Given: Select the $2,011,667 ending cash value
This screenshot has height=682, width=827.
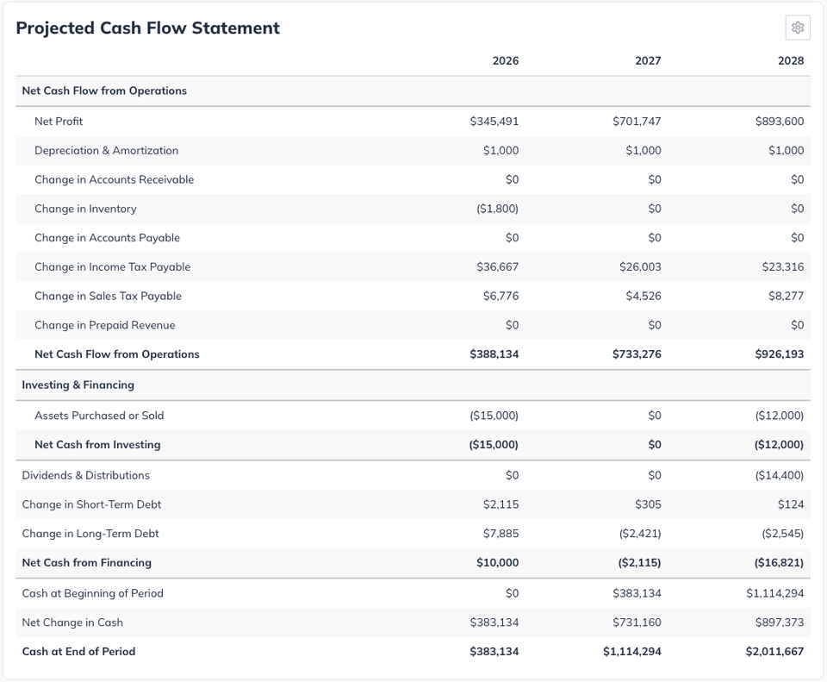Looking at the screenshot, I should coord(774,651).
